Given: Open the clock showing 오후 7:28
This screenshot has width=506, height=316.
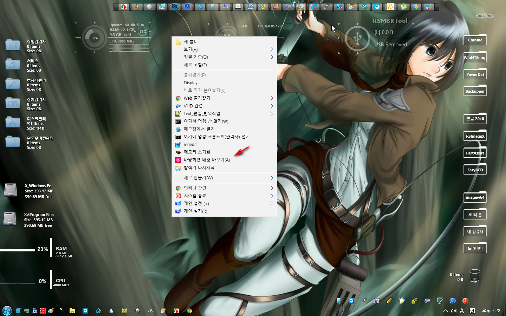Looking at the screenshot, I should point(491,311).
